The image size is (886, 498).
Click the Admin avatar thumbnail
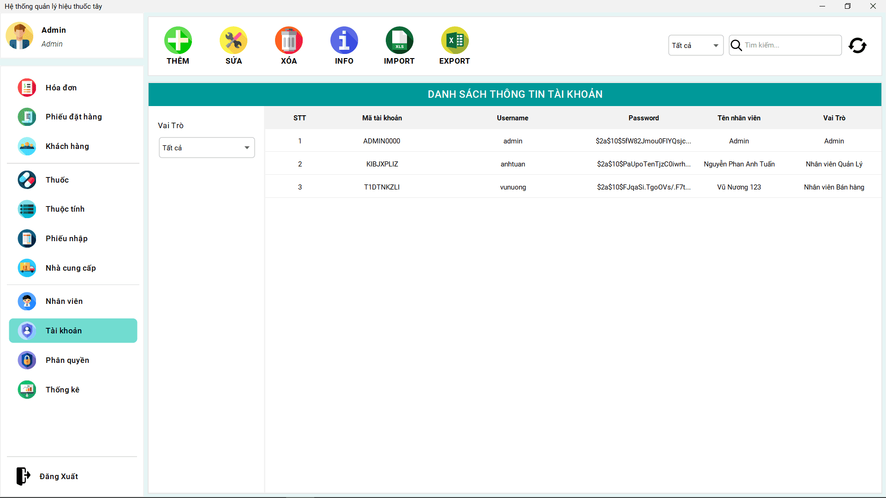(x=19, y=36)
